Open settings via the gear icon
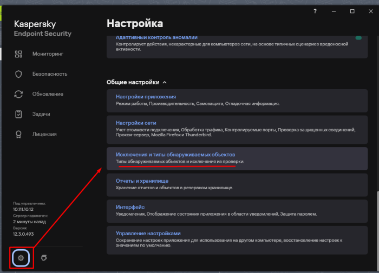 21,258
